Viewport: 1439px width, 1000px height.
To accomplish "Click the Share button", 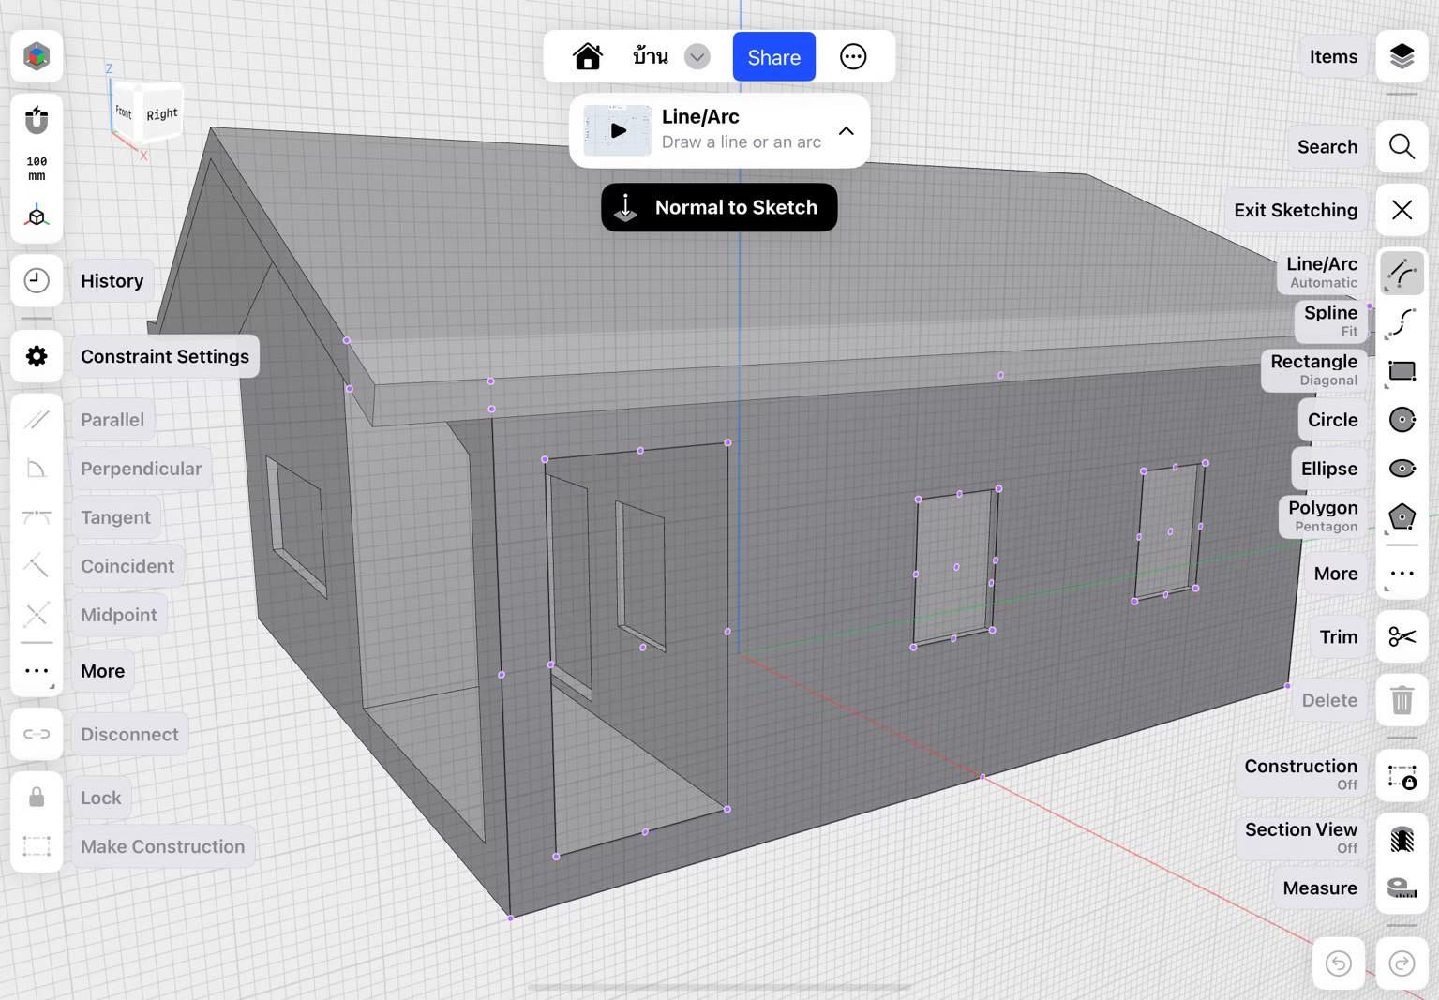I will (773, 57).
